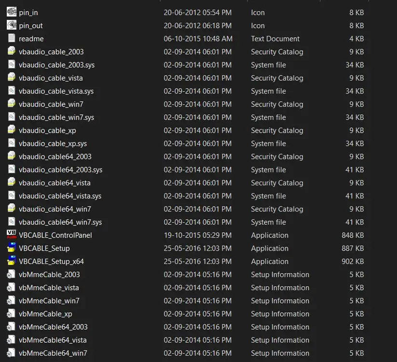The width and height of the screenshot is (397, 362).
Task: Click the pin_in file icon
Action: click(12, 12)
